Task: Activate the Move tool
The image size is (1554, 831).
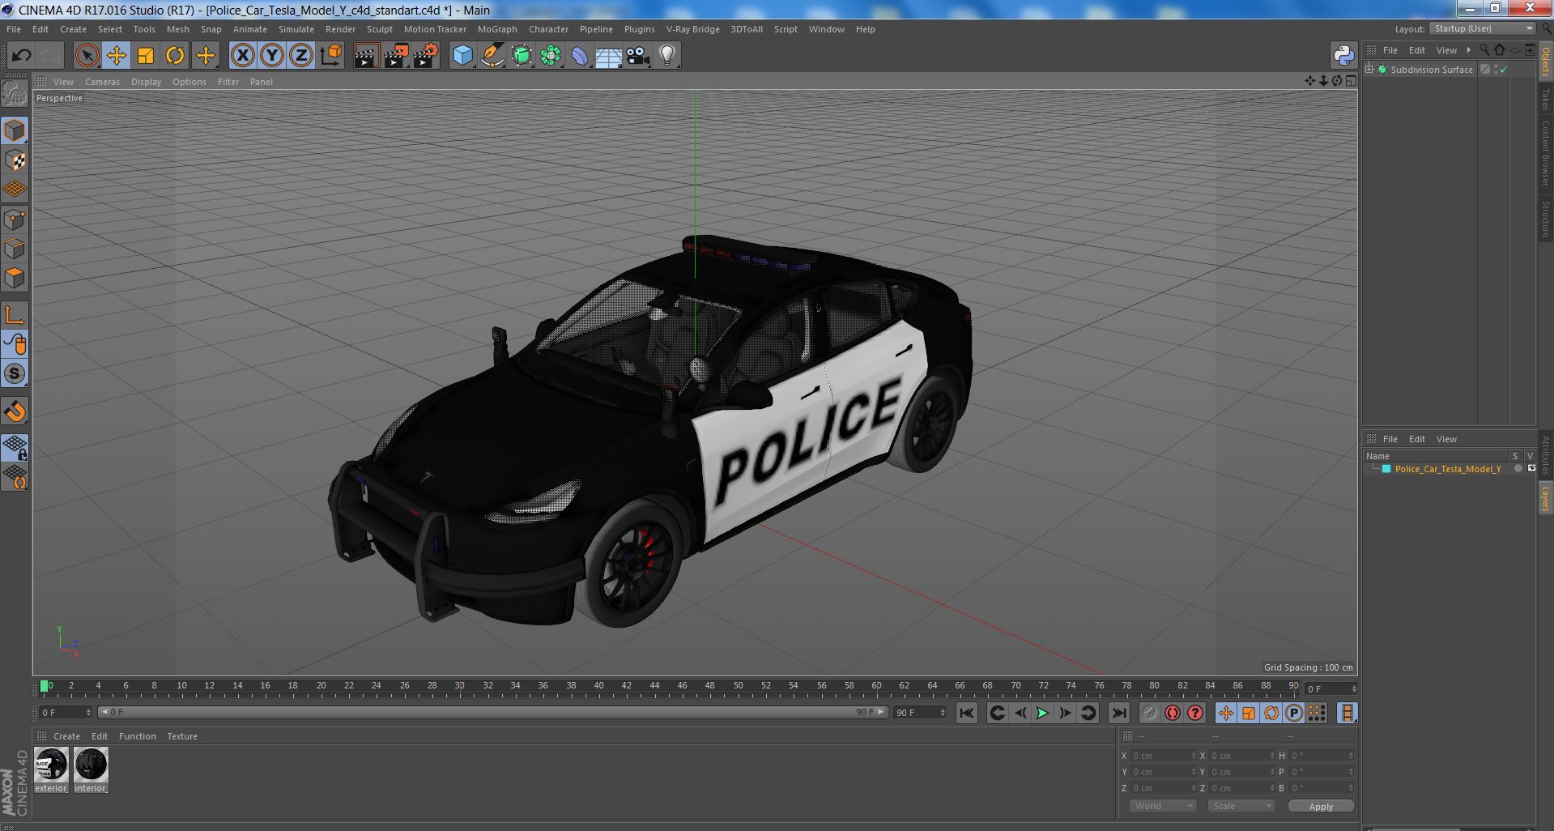Action: [x=116, y=56]
